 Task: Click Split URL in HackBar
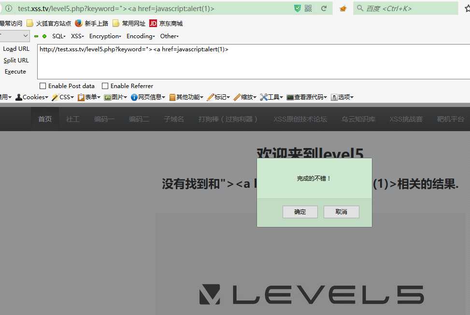click(16, 60)
